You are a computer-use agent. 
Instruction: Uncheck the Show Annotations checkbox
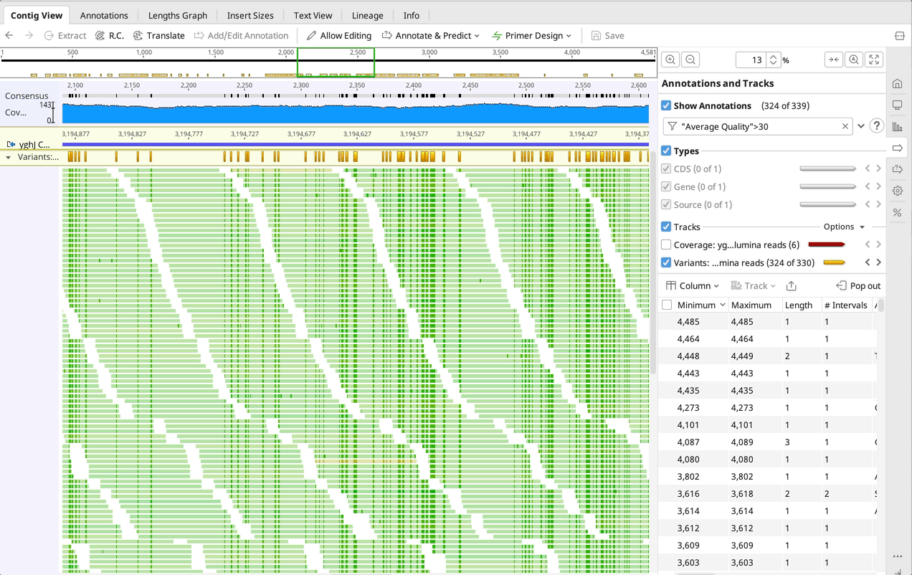click(667, 106)
